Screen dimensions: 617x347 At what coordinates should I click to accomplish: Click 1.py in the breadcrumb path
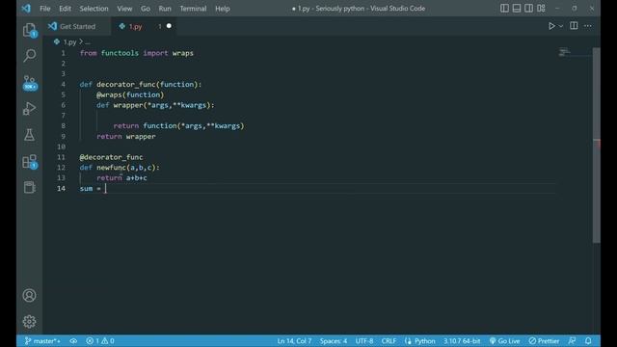pos(69,41)
